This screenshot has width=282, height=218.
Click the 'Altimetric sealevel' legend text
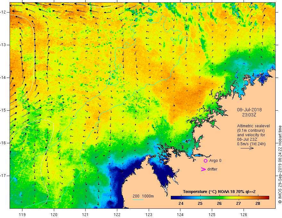[253, 126]
